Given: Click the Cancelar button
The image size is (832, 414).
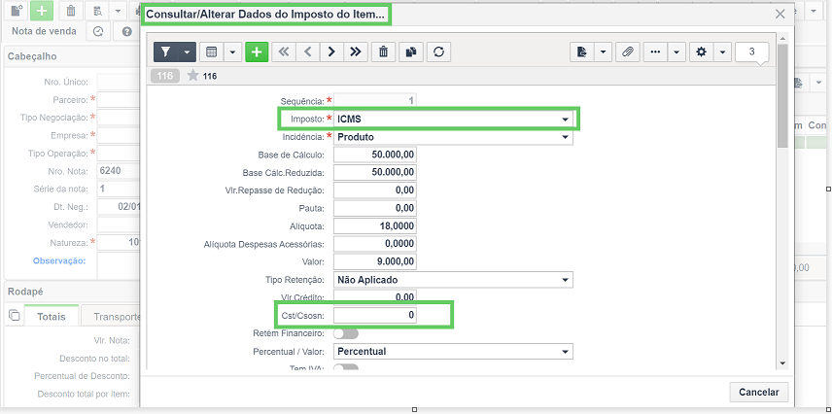Looking at the screenshot, I should [759, 393].
